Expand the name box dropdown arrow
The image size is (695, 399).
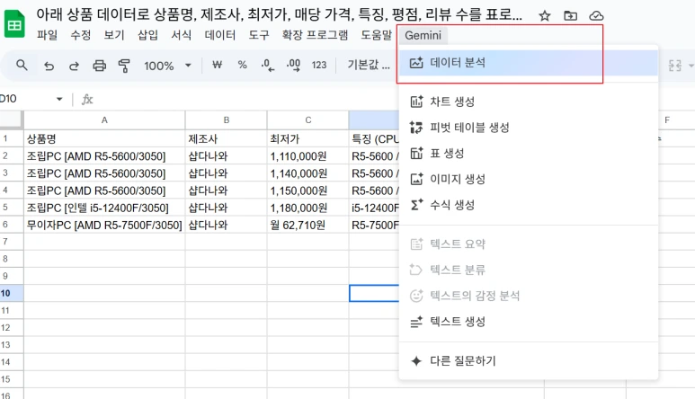(59, 99)
